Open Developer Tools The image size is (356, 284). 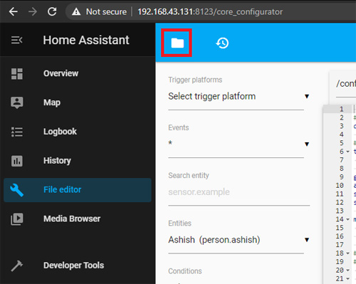tap(73, 265)
